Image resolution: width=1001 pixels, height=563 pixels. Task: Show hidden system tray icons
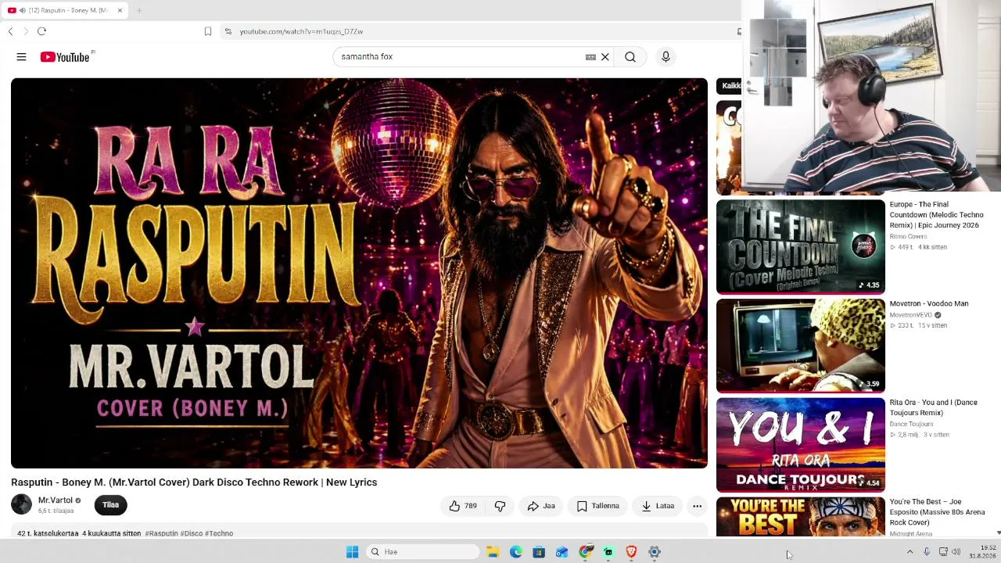[910, 552]
